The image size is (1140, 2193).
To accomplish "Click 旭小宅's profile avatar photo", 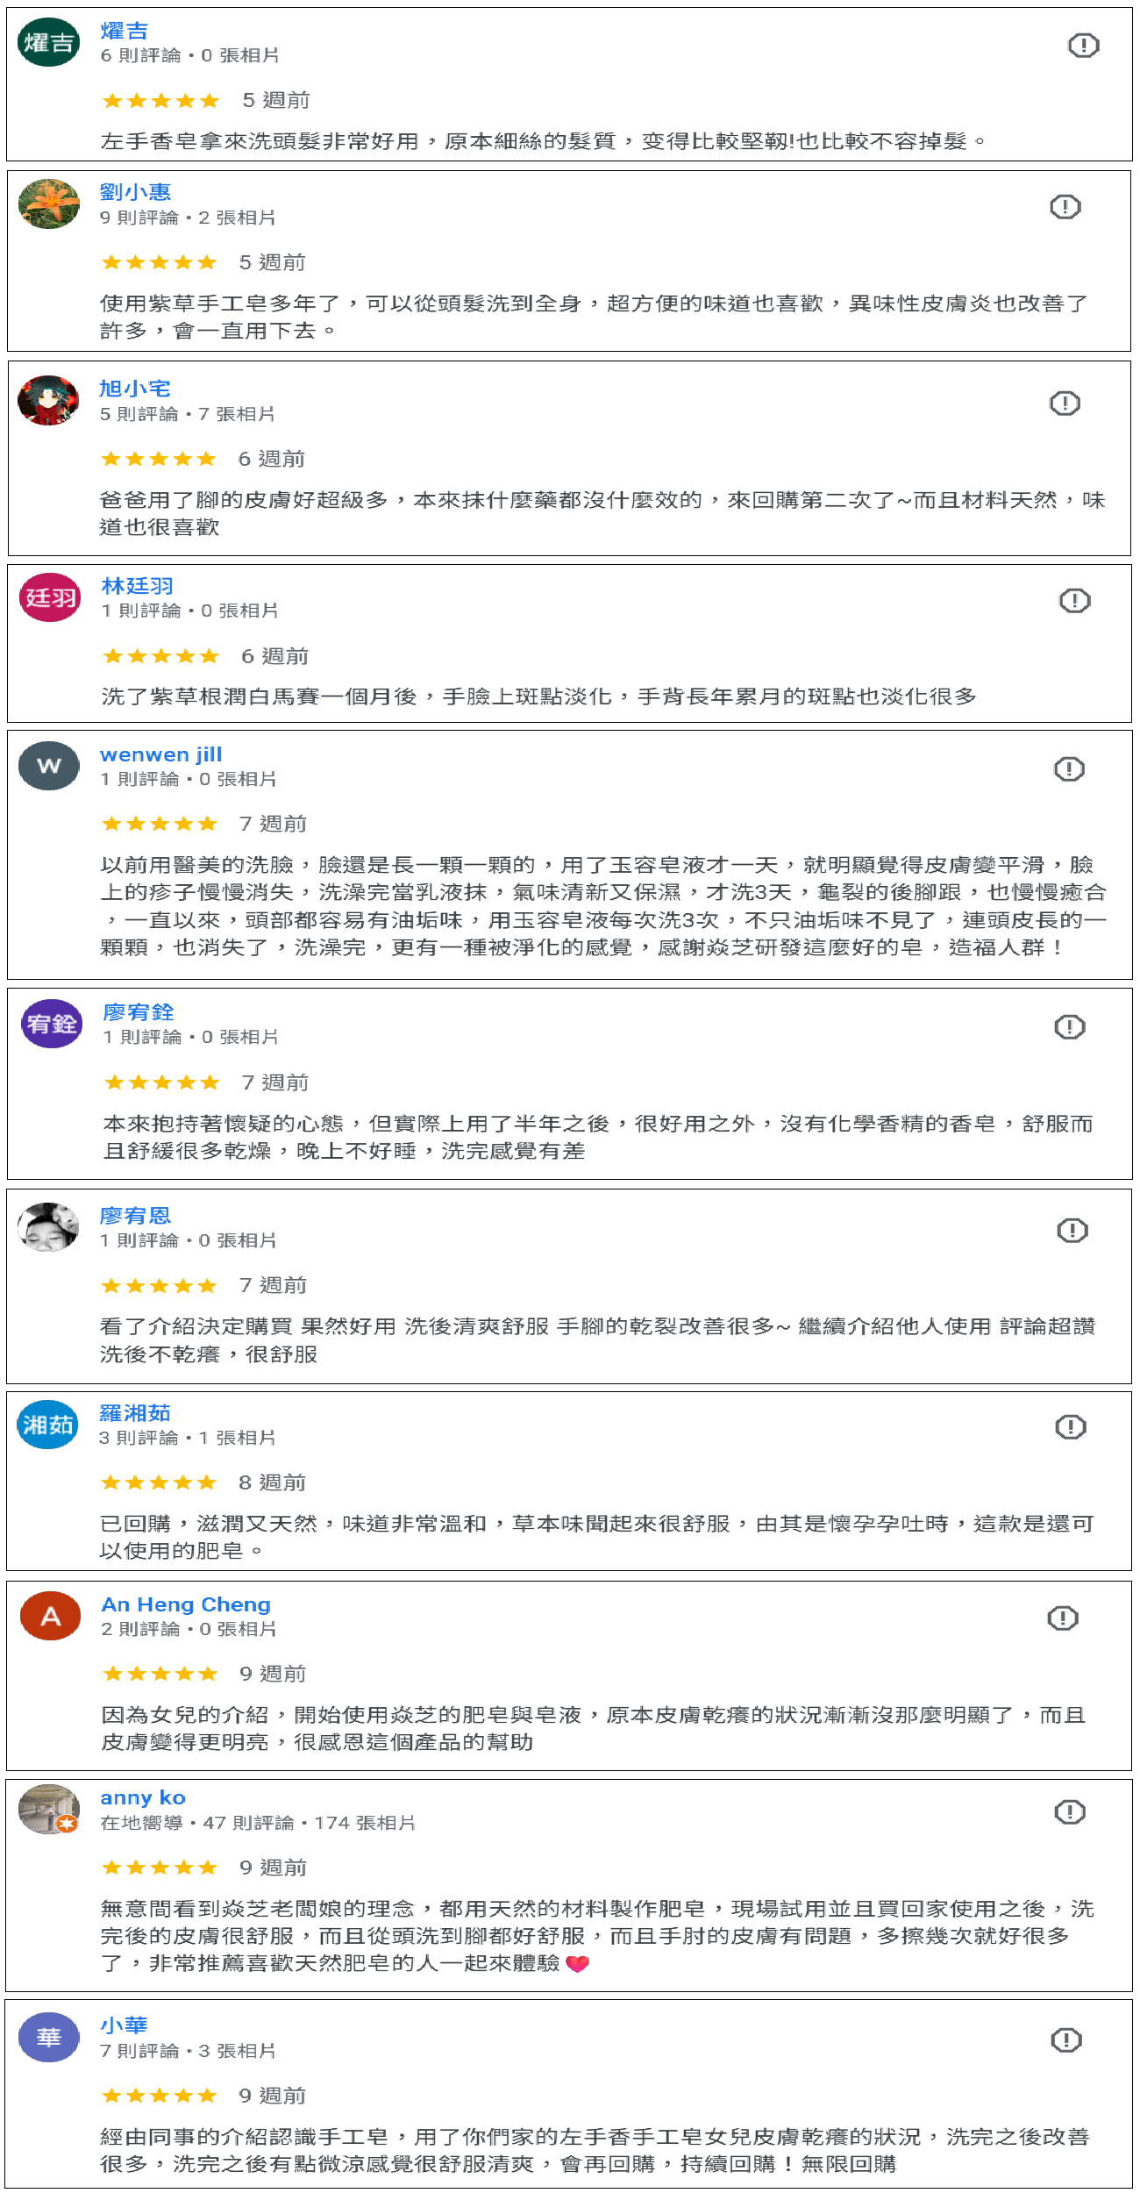I will coord(49,400).
